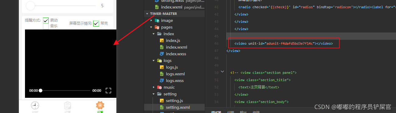Open logs.js in the file tree

(172, 67)
